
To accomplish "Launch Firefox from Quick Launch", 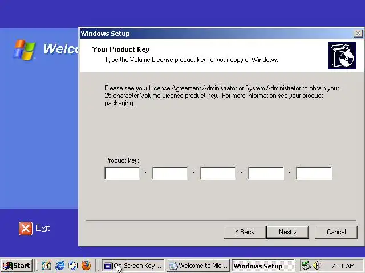I will coord(86,266).
